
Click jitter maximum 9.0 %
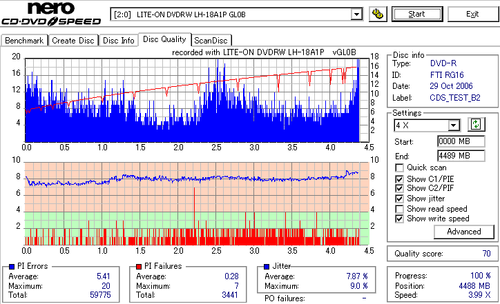point(359,286)
